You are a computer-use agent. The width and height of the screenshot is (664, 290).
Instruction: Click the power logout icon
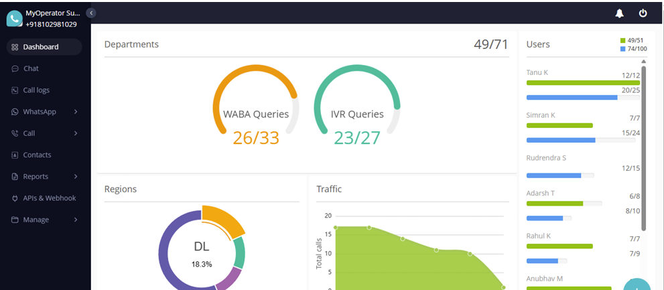coord(643,13)
